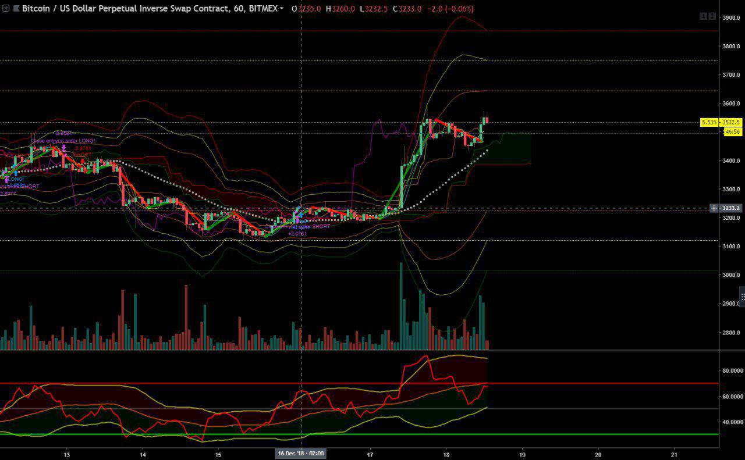Click the pane resize handle on right edge

(742, 296)
